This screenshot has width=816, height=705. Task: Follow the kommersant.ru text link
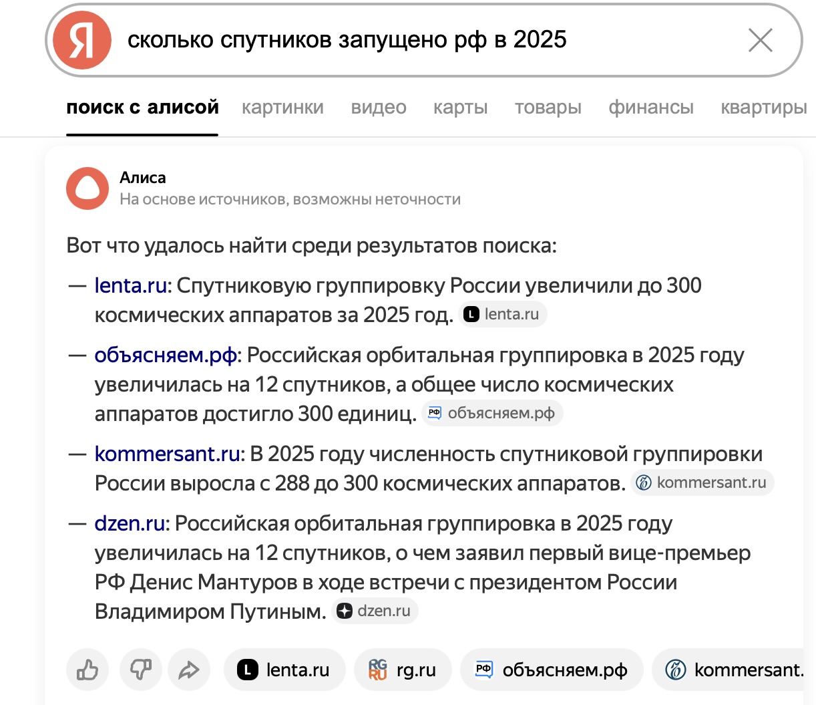click(x=167, y=454)
